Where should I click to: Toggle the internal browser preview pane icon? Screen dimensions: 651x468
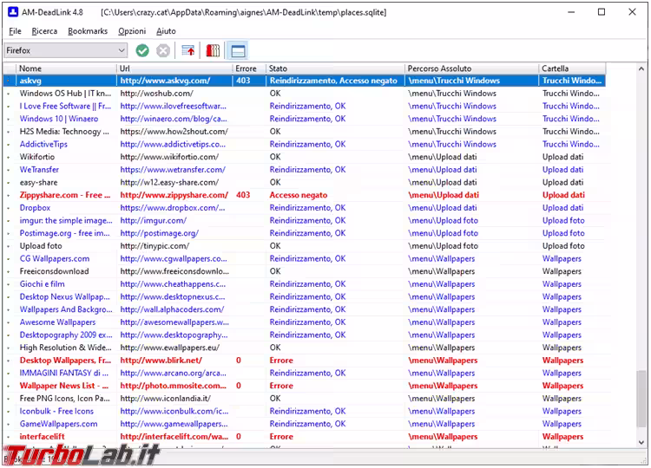238,50
